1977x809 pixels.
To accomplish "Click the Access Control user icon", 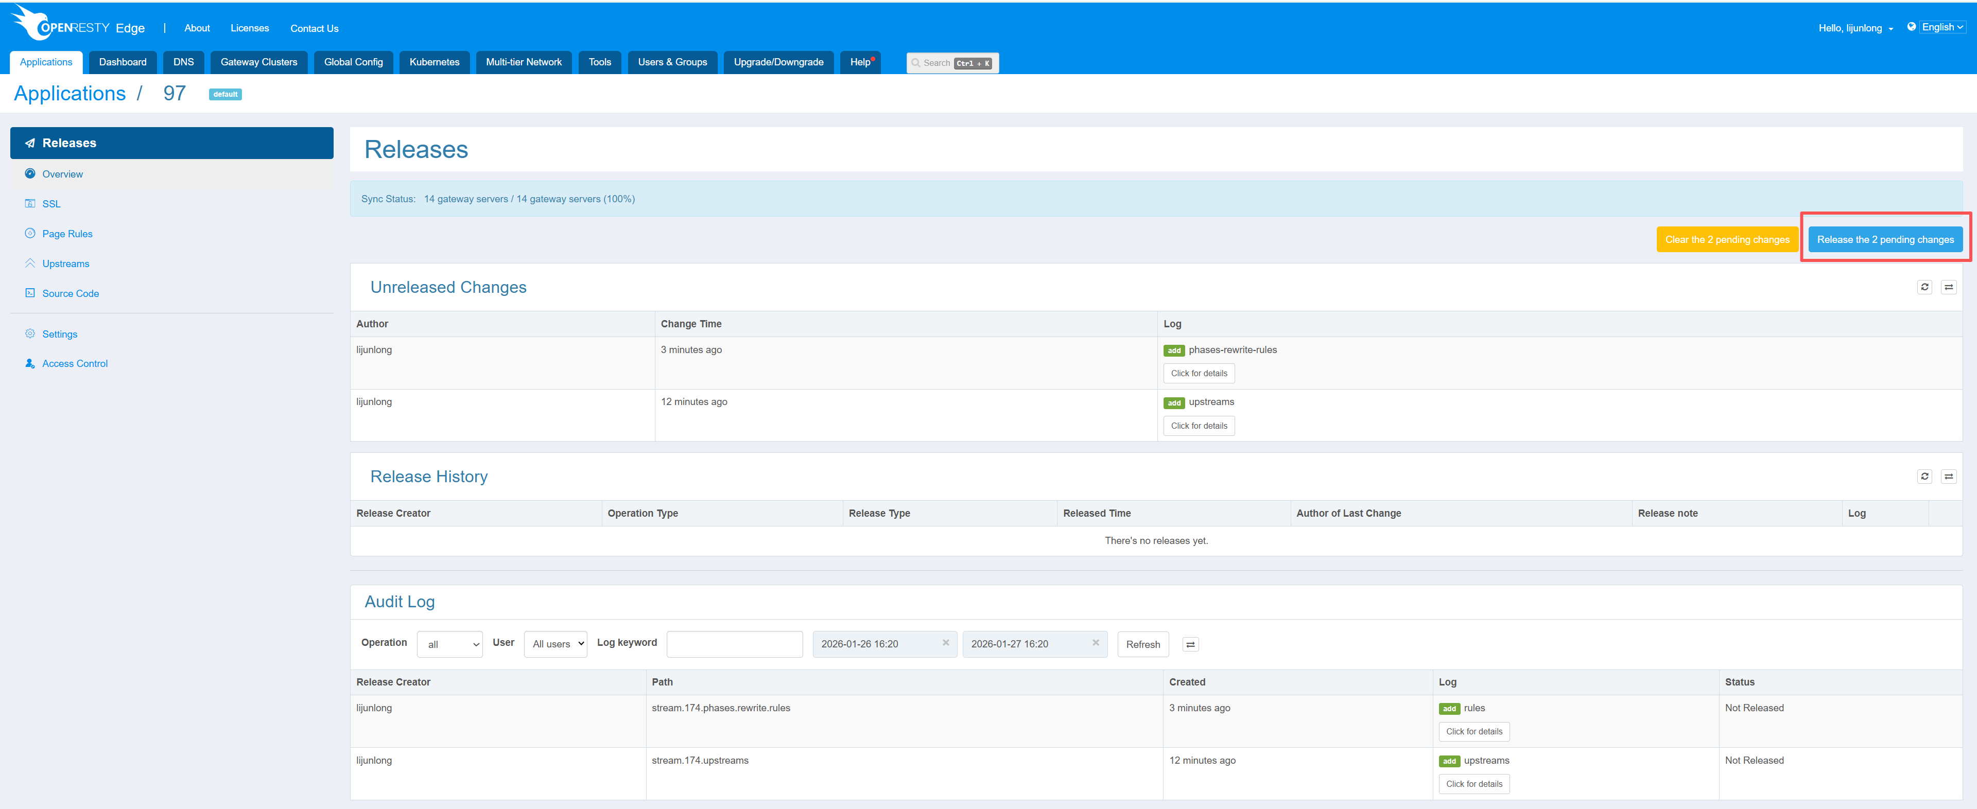I will click(x=30, y=363).
